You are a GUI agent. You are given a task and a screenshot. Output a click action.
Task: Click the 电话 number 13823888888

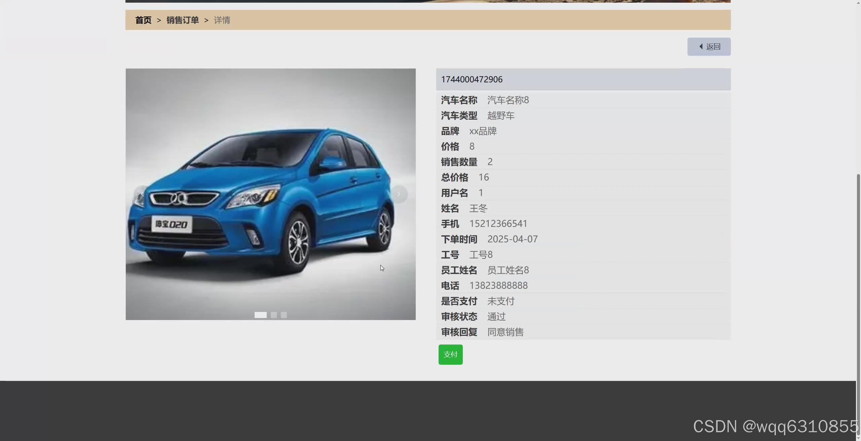click(x=498, y=285)
